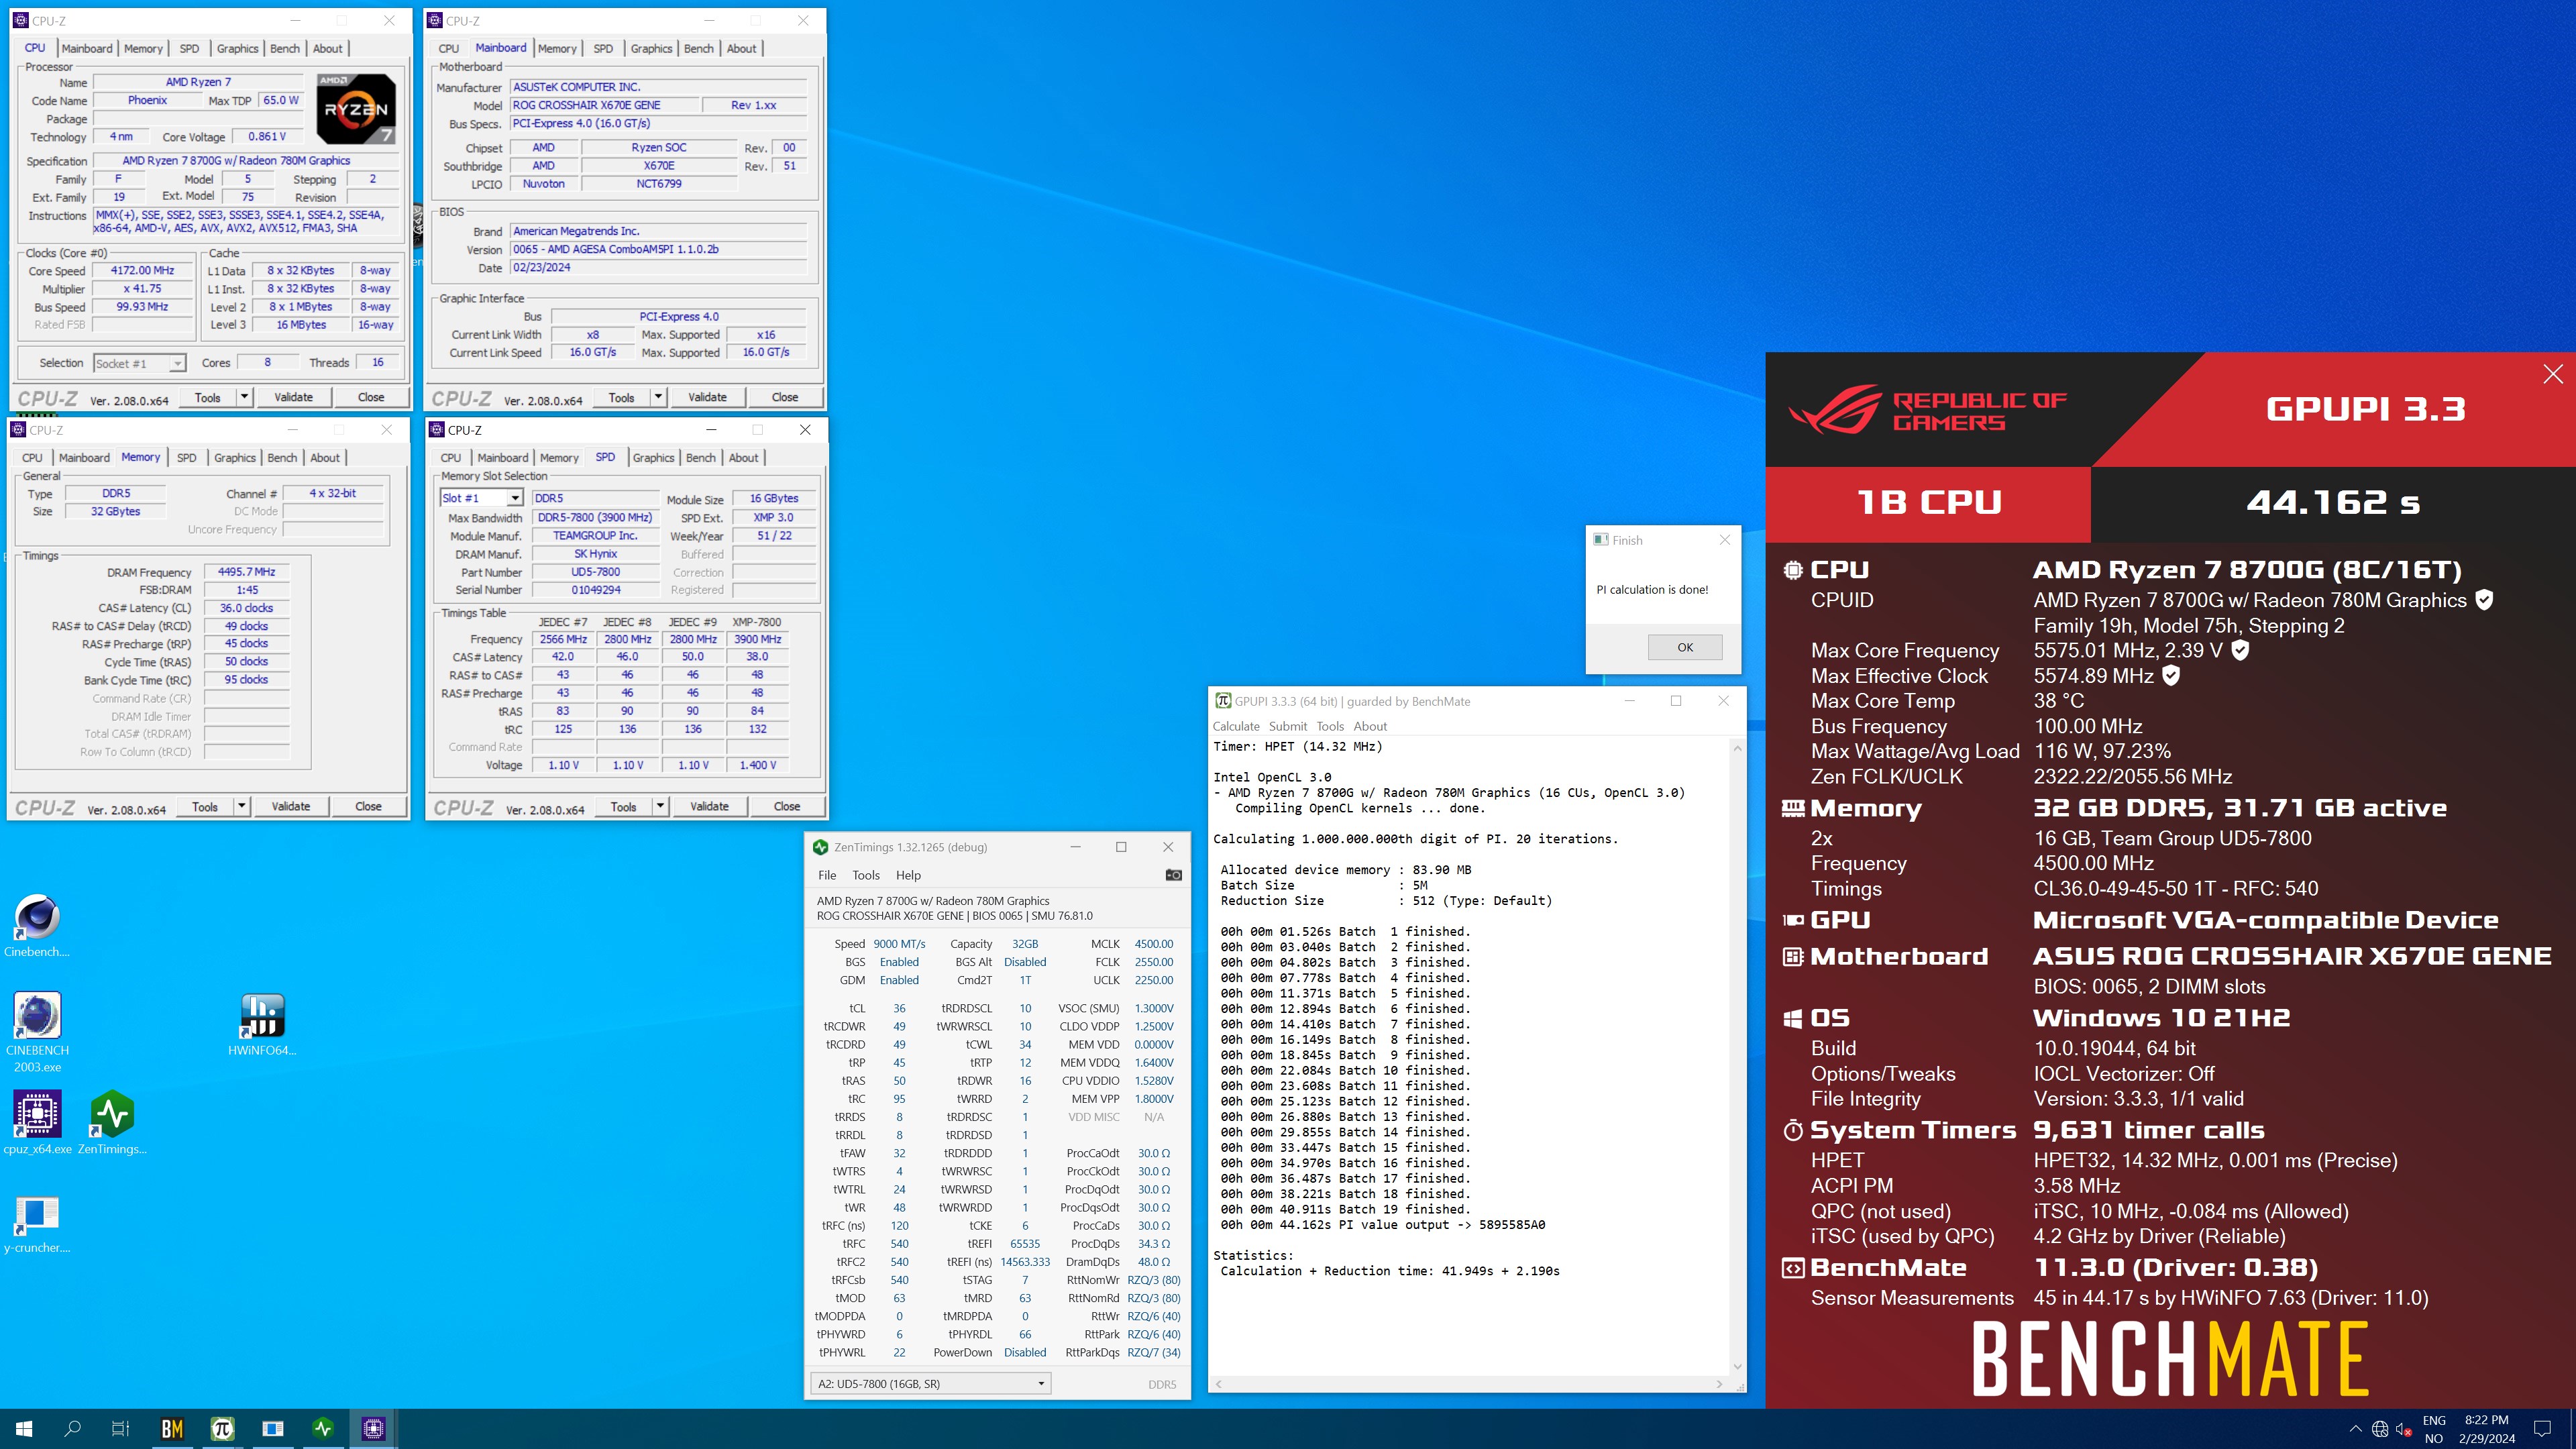Click GPUPI horizontal scrollbar right arrow
2576x1449 pixels.
coord(1719,1384)
